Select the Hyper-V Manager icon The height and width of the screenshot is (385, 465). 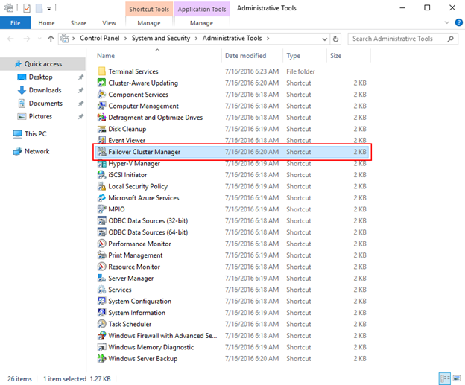click(x=102, y=163)
